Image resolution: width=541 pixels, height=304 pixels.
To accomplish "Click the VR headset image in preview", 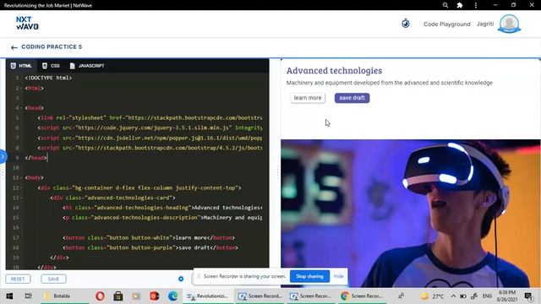I will click(x=410, y=213).
